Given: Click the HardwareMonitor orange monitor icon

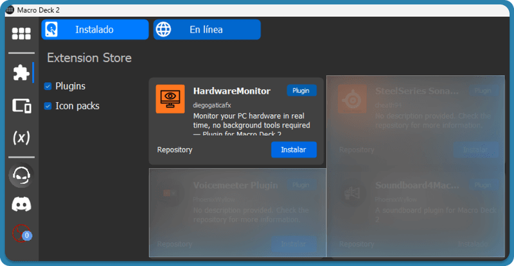Looking at the screenshot, I should 170,99.
